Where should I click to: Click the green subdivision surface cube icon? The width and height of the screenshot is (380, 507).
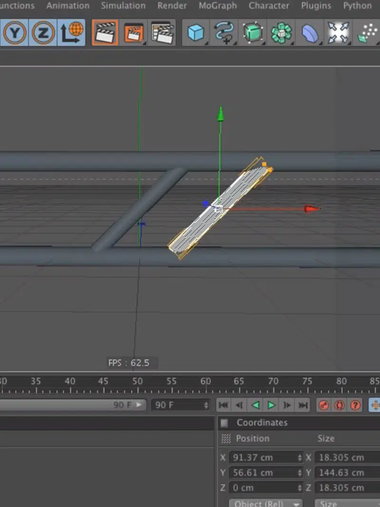[253, 33]
